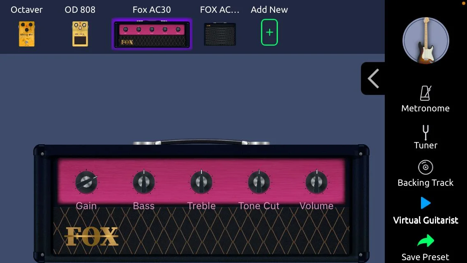Click the Volume knob
The width and height of the screenshot is (467, 263).
(x=317, y=182)
